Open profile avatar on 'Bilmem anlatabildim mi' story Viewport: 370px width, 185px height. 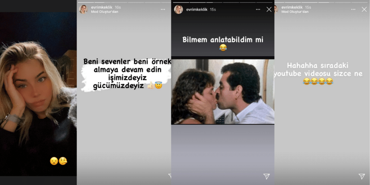178,9
